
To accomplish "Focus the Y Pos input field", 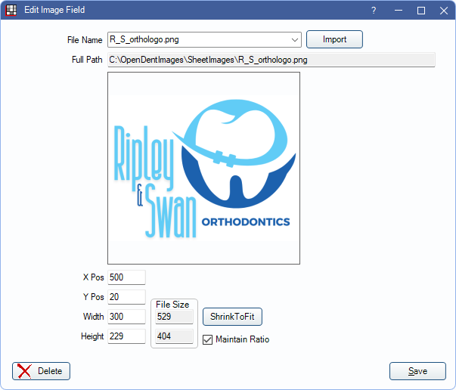I will tap(126, 297).
